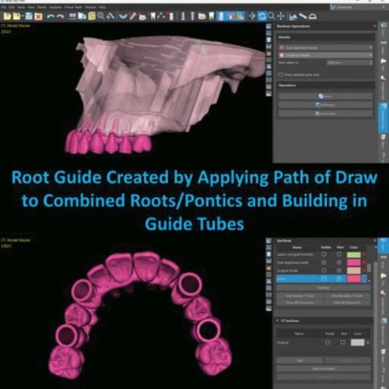Collapse the CT Surfaces section triangle
389x389 pixels.
click(278, 321)
